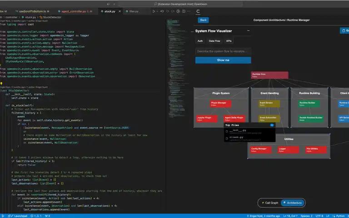Switch to Call Graph view
Screen dimensions: 349x218
coord(270,203)
